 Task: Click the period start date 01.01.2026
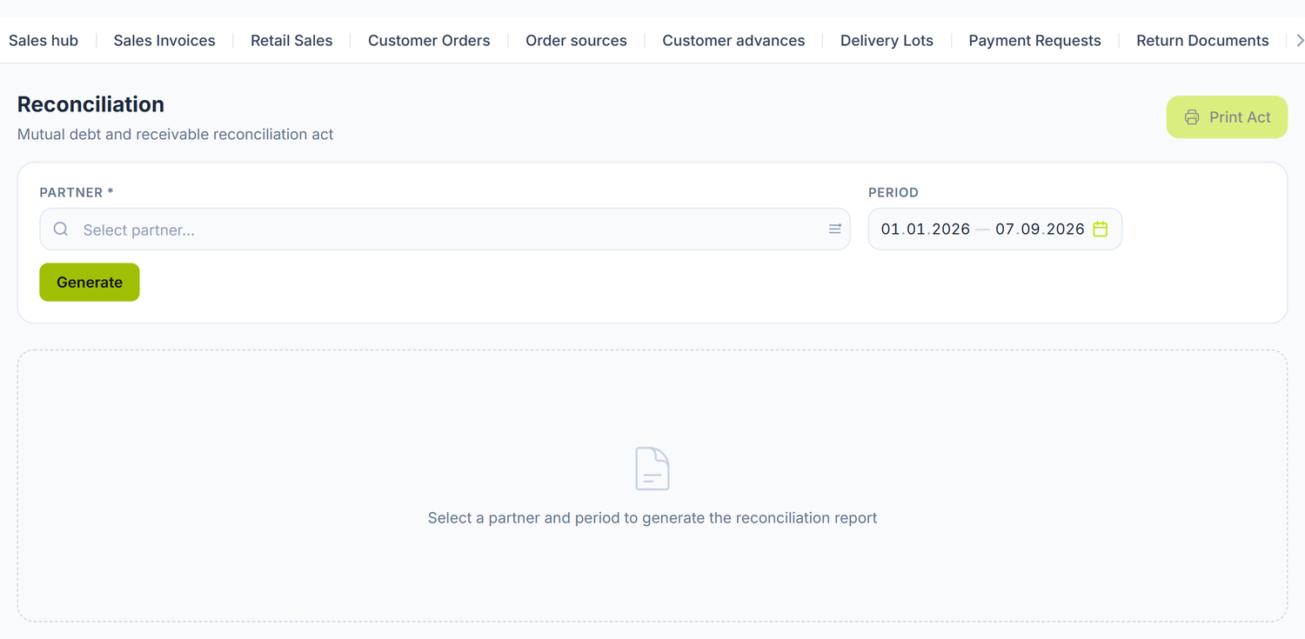pyautogui.click(x=926, y=230)
